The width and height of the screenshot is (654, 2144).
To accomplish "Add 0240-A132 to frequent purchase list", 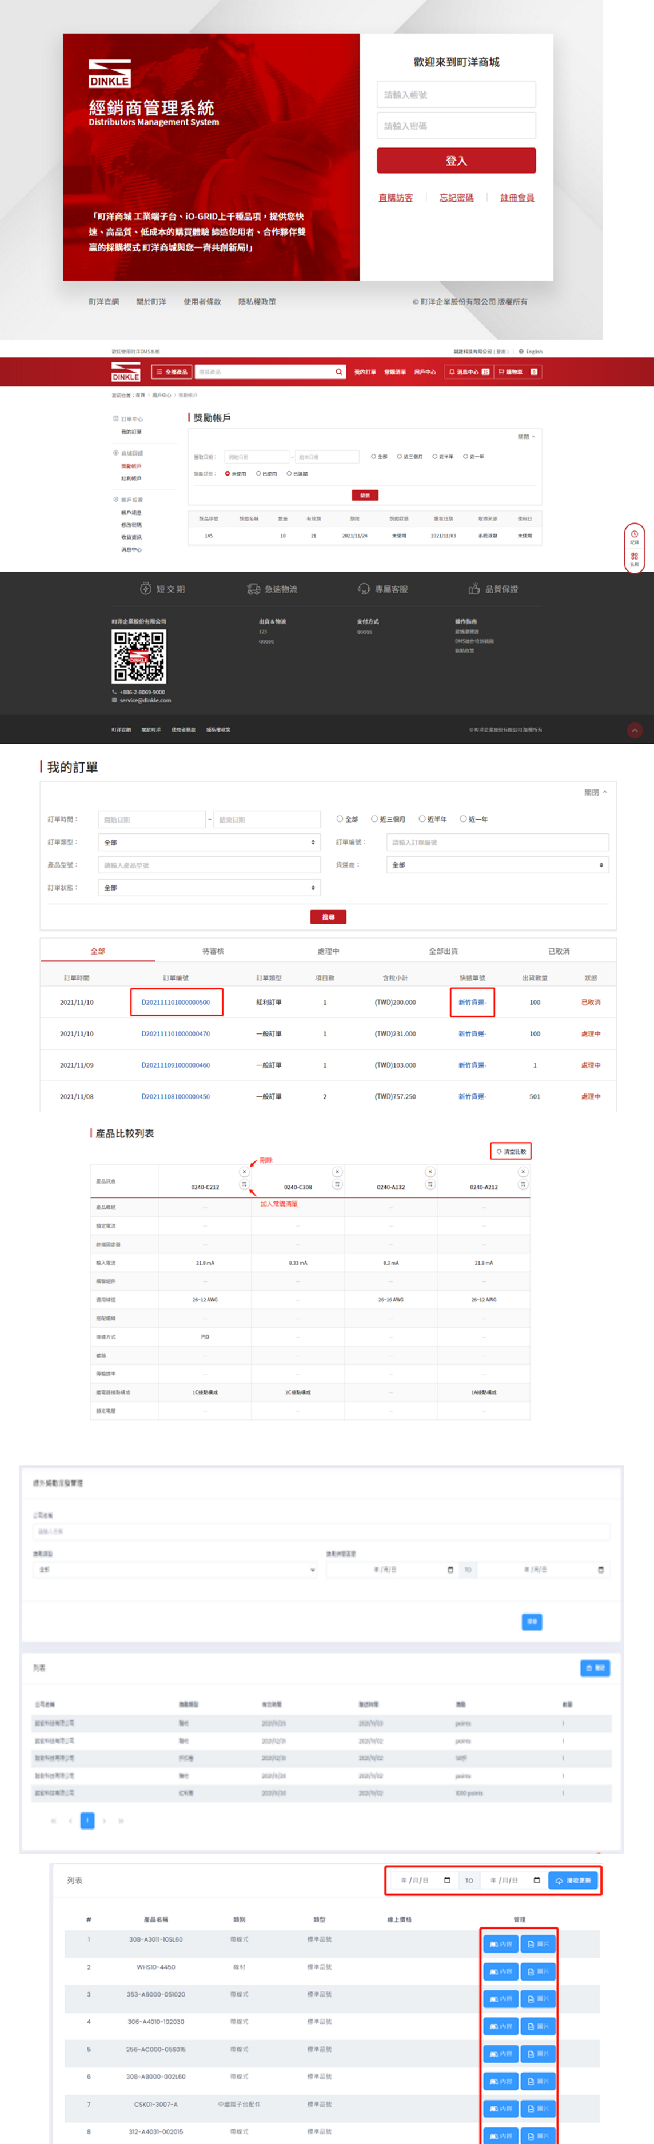I will 430,1184.
